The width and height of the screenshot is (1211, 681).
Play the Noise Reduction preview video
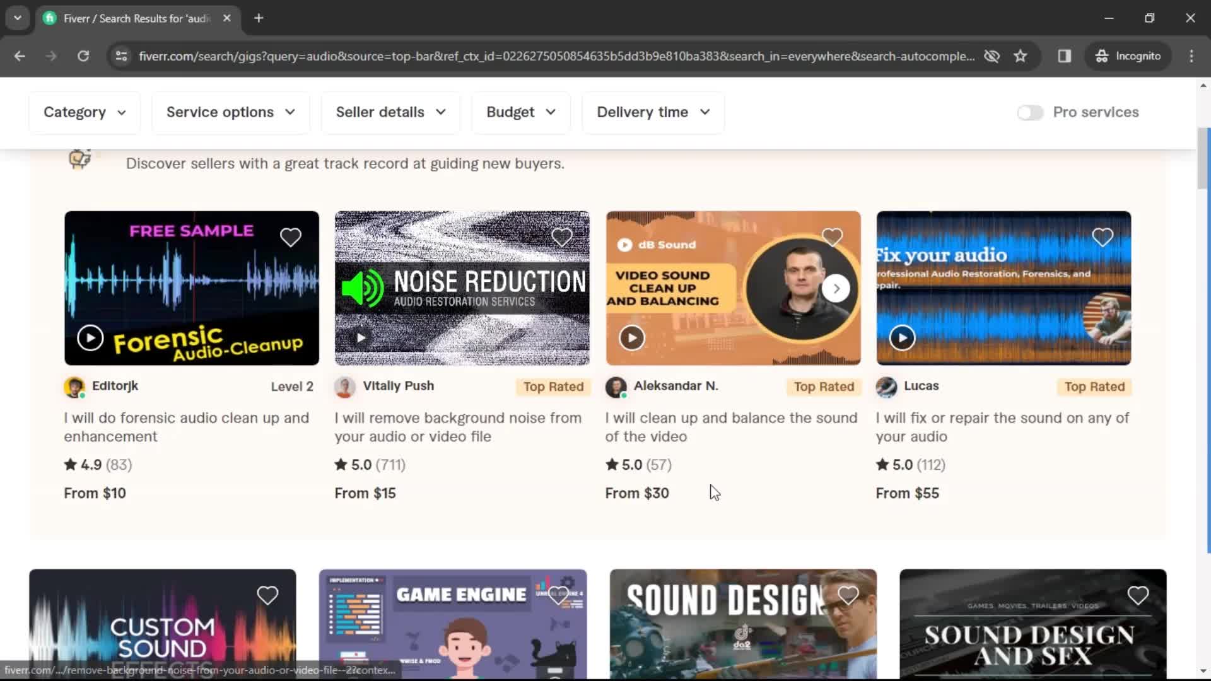pos(361,338)
